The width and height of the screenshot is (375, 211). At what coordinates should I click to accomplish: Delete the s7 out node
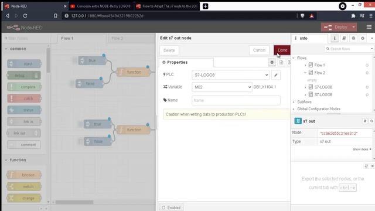(169, 50)
